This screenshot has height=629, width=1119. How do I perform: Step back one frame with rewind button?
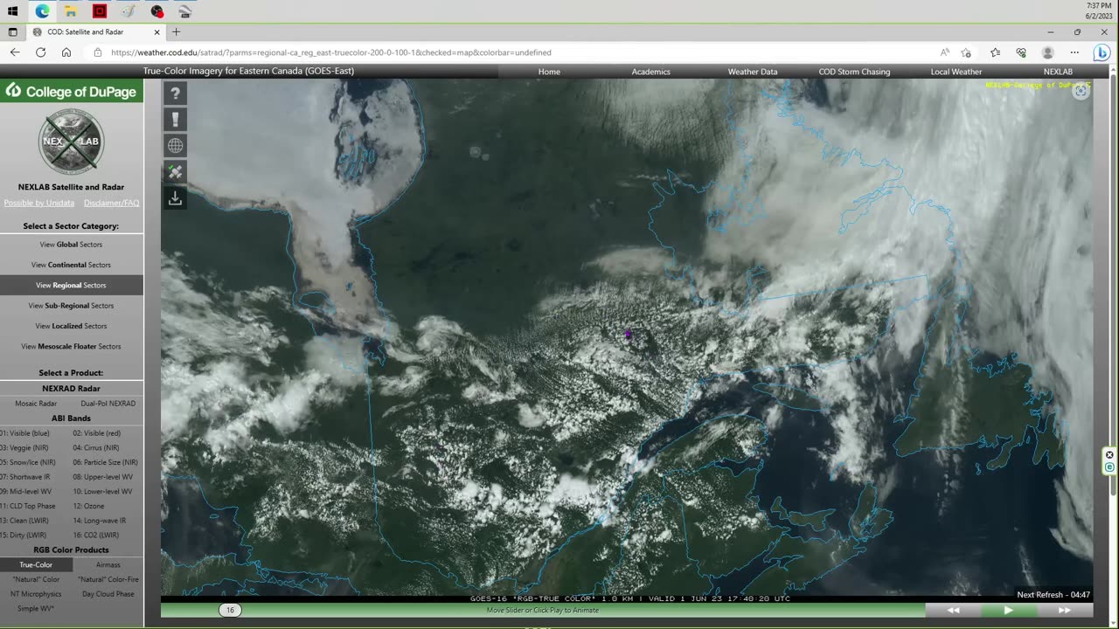click(954, 610)
